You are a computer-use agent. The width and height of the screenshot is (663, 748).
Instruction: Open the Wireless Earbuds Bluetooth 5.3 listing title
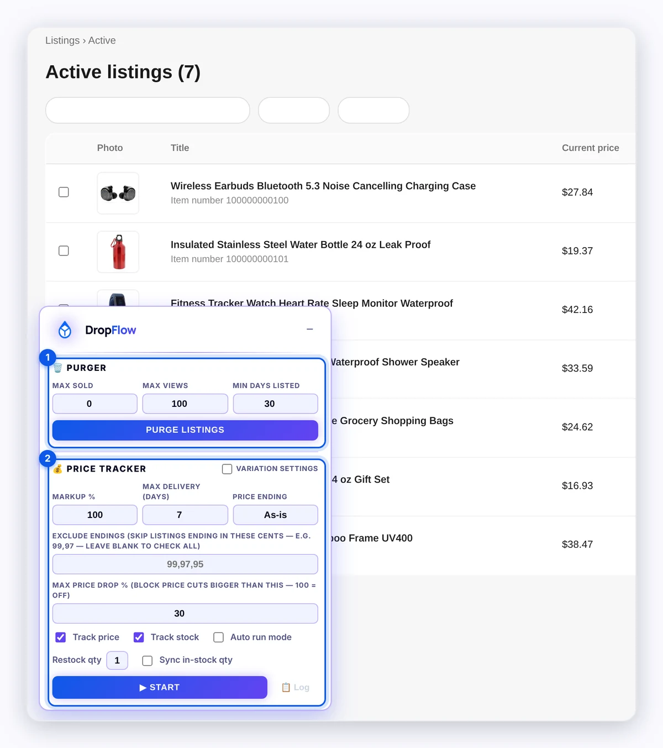(323, 186)
